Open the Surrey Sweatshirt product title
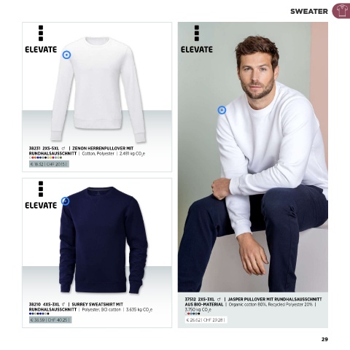The width and height of the screenshot is (350, 350). click(76, 307)
